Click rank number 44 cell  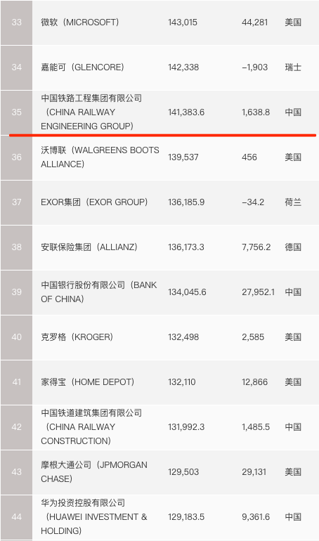pos(17,517)
